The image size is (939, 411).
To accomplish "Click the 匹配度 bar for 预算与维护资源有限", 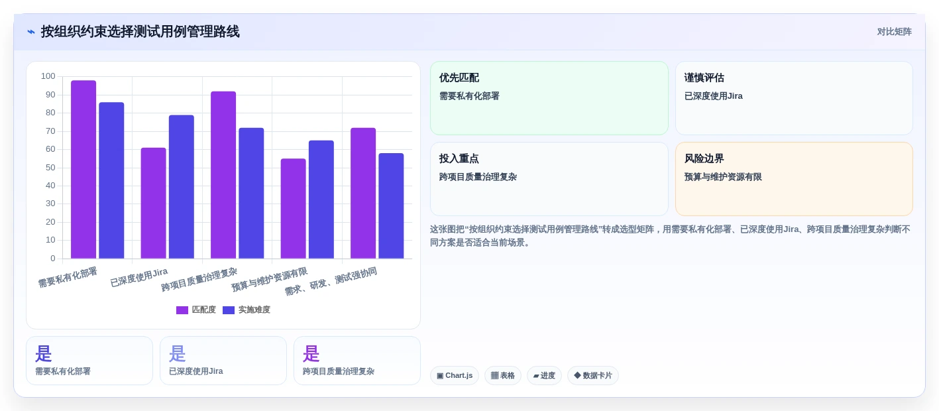I will pyautogui.click(x=294, y=209).
